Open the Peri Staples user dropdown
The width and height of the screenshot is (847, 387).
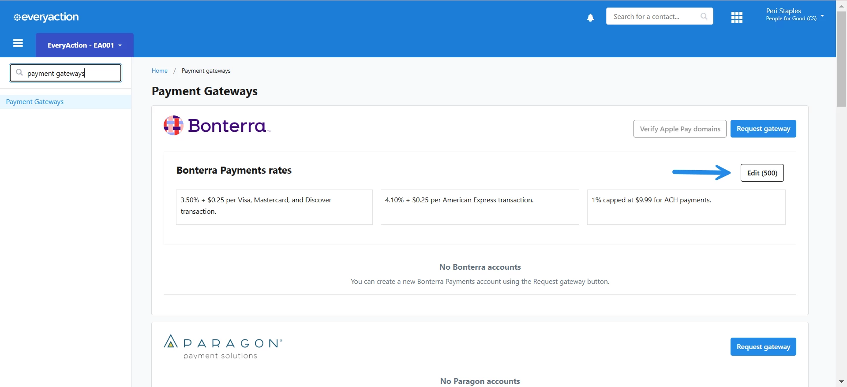795,15
